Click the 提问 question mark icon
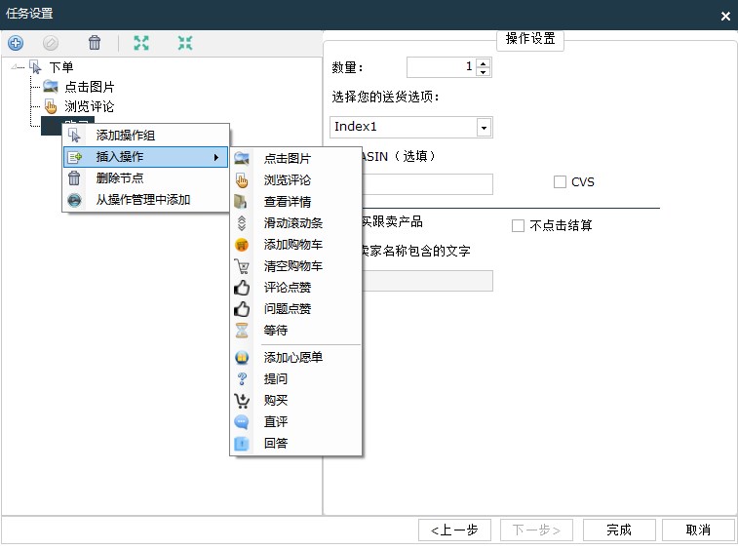 pyautogui.click(x=242, y=378)
